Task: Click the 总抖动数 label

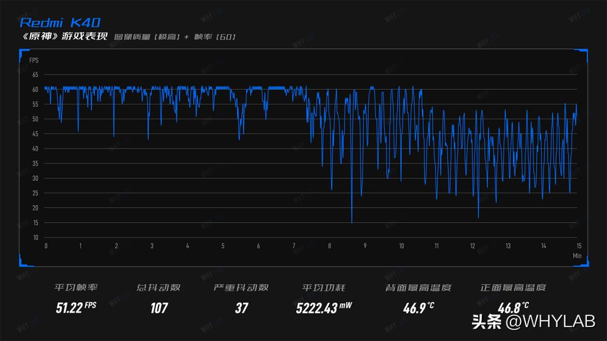Action: coord(158,287)
